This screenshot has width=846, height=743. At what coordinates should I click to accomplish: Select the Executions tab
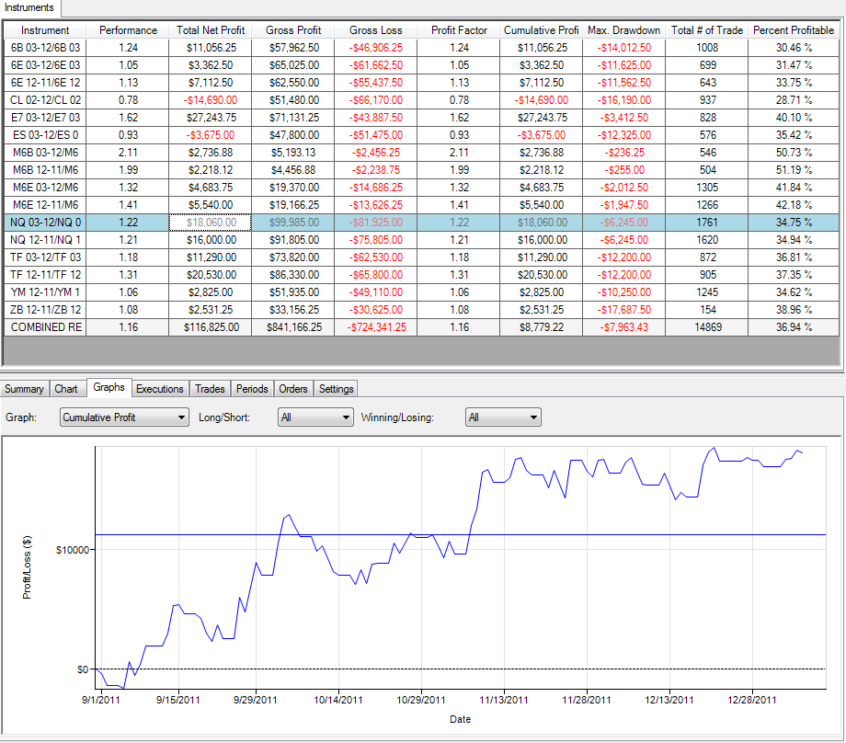tap(160, 388)
